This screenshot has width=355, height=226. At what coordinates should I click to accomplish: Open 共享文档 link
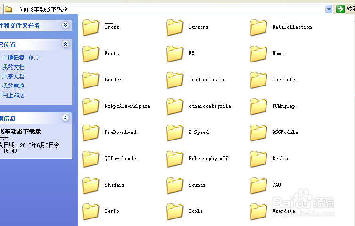click(x=13, y=77)
